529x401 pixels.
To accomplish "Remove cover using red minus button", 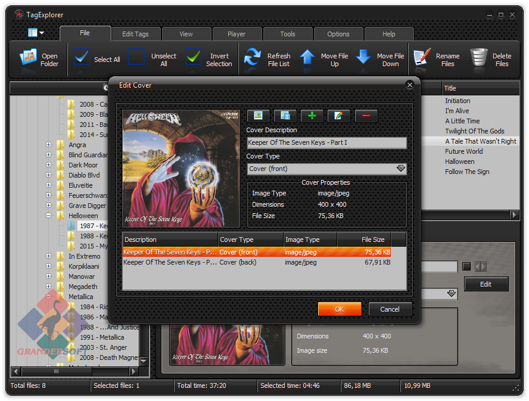I will [366, 116].
